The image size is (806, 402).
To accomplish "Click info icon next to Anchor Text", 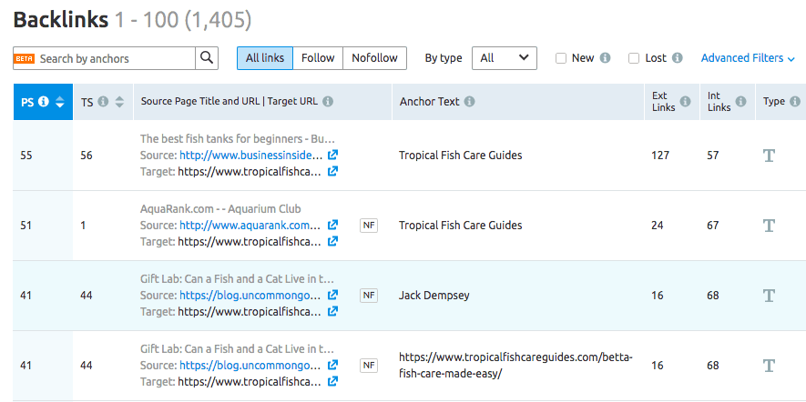I will click(469, 102).
